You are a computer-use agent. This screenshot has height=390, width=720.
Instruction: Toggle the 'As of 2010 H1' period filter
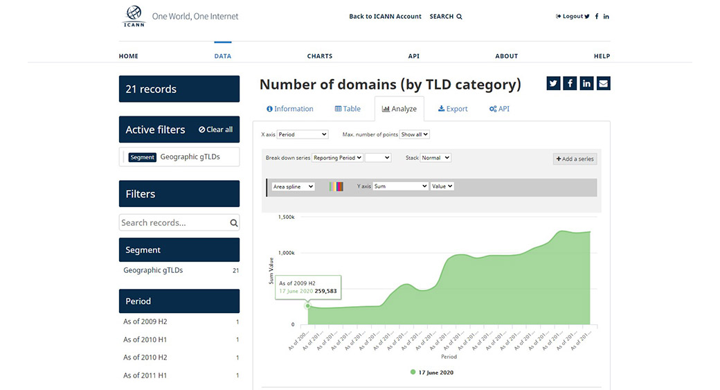pos(145,339)
